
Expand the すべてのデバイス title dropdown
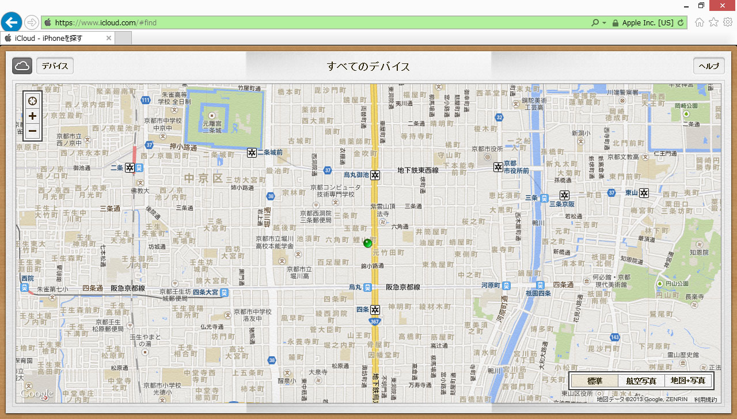click(368, 66)
